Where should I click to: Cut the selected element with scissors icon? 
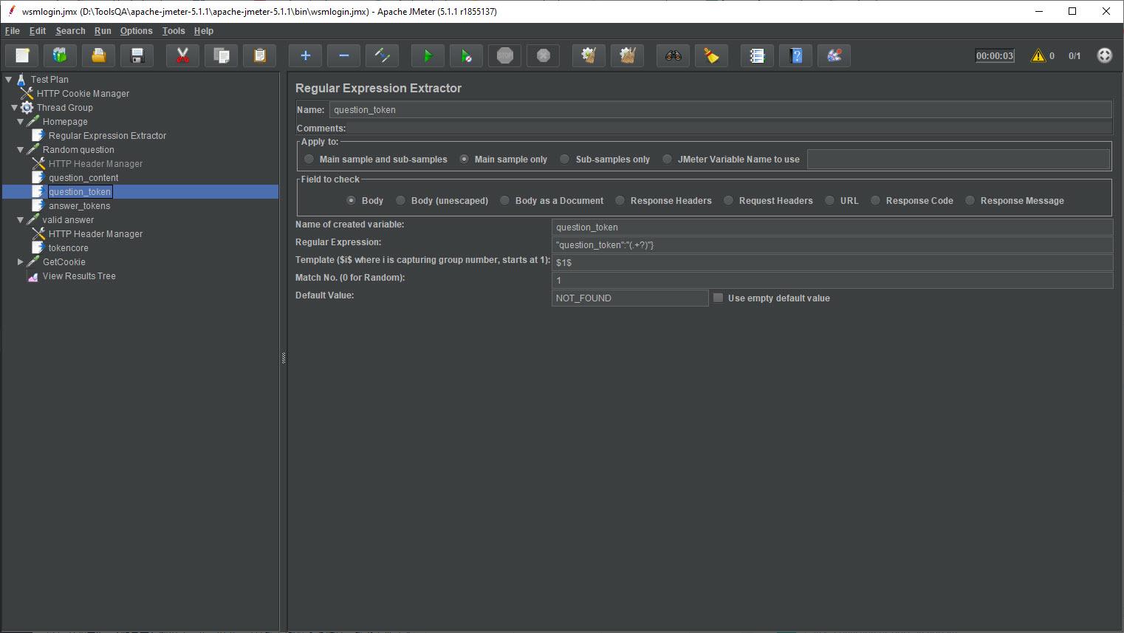[182, 55]
